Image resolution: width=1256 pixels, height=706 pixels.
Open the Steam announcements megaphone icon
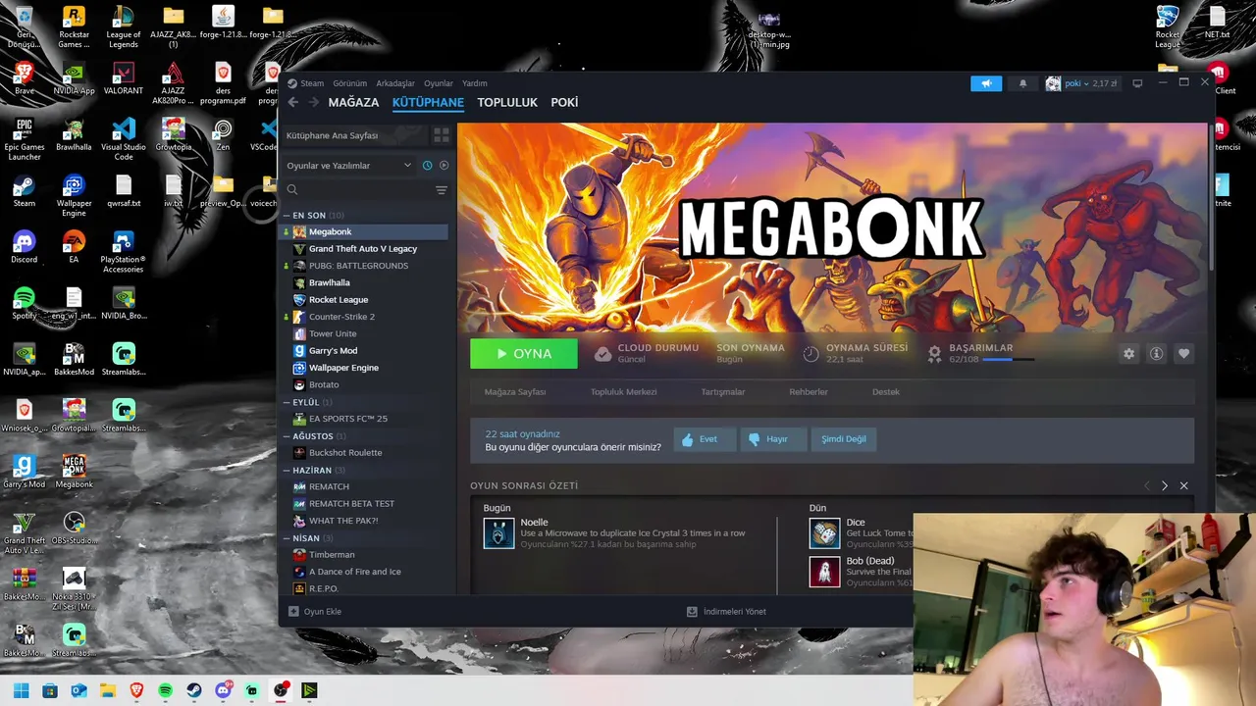[986, 83]
